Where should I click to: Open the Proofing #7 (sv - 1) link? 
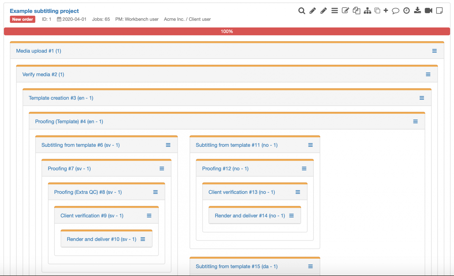click(69, 168)
